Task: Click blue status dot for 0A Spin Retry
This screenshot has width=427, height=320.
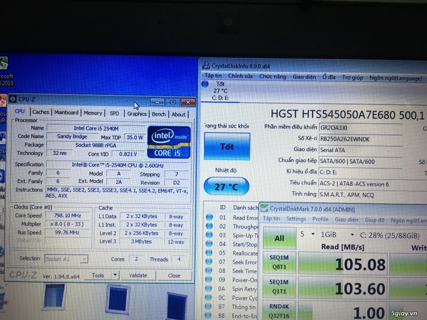Action: (x=208, y=288)
